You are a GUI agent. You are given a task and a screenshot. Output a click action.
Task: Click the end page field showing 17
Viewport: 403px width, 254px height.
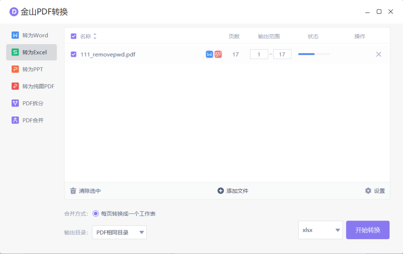pyautogui.click(x=282, y=54)
